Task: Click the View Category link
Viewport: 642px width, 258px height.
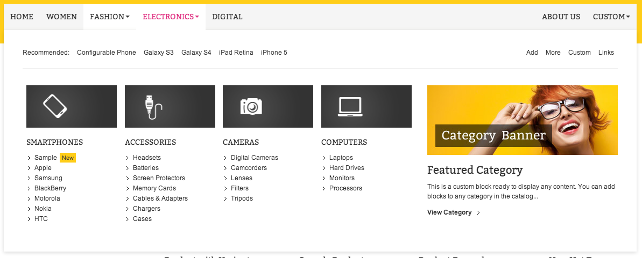Action: [x=449, y=212]
